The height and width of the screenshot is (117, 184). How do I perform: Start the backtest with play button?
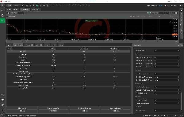coord(167,13)
